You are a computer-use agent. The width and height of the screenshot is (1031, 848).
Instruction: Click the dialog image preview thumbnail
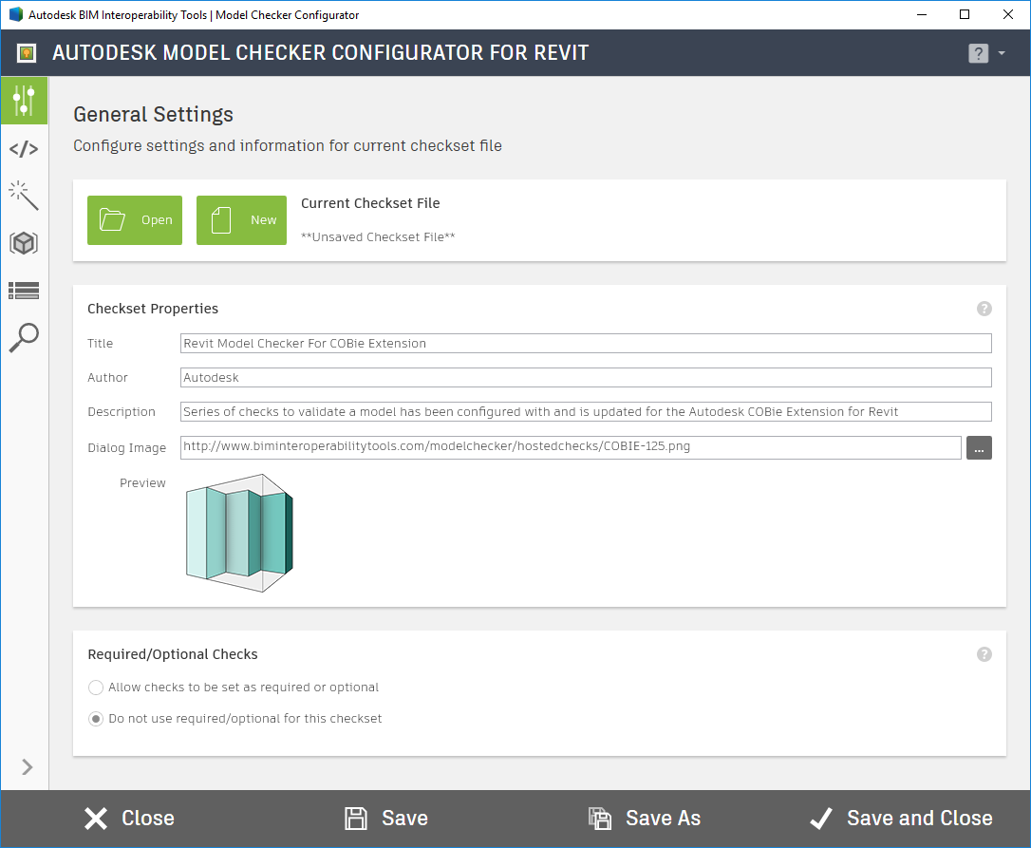239,533
